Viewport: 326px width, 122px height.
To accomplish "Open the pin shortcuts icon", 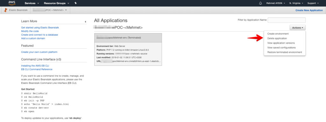I will point(75,3).
